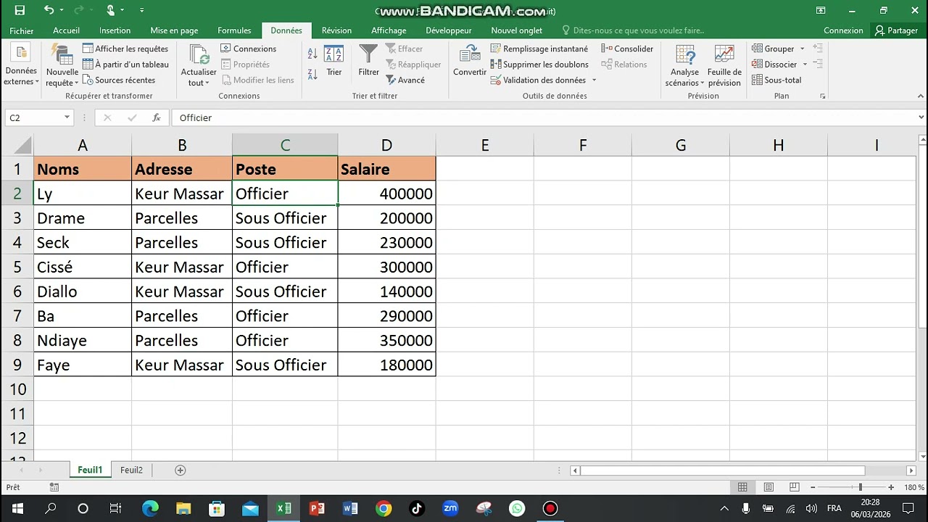
Task: Add a new sheet
Action: coord(181,470)
